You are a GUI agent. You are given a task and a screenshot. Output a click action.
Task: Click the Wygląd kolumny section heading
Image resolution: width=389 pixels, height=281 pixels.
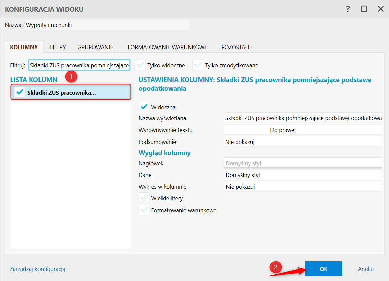(x=164, y=153)
